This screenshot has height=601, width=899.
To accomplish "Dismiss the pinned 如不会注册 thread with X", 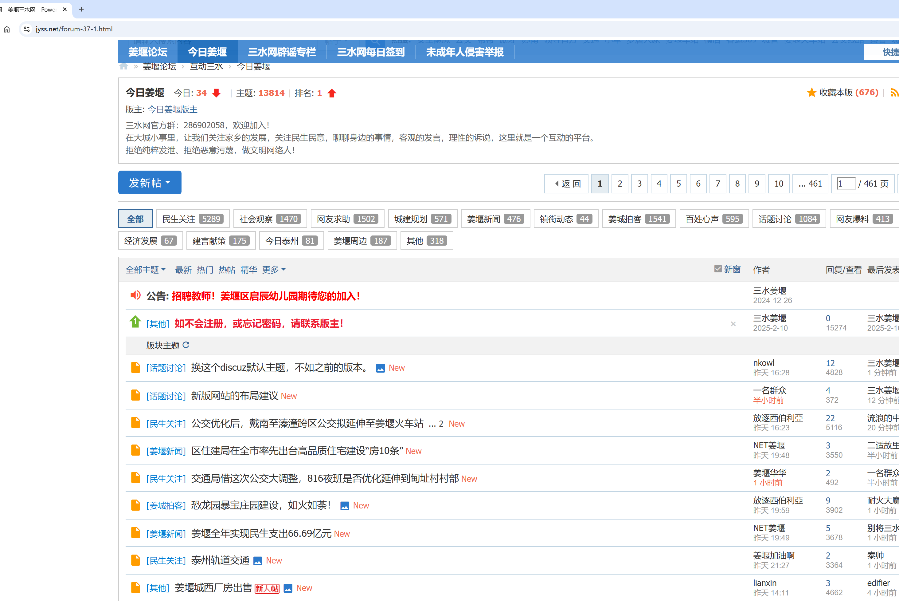I will (x=733, y=324).
